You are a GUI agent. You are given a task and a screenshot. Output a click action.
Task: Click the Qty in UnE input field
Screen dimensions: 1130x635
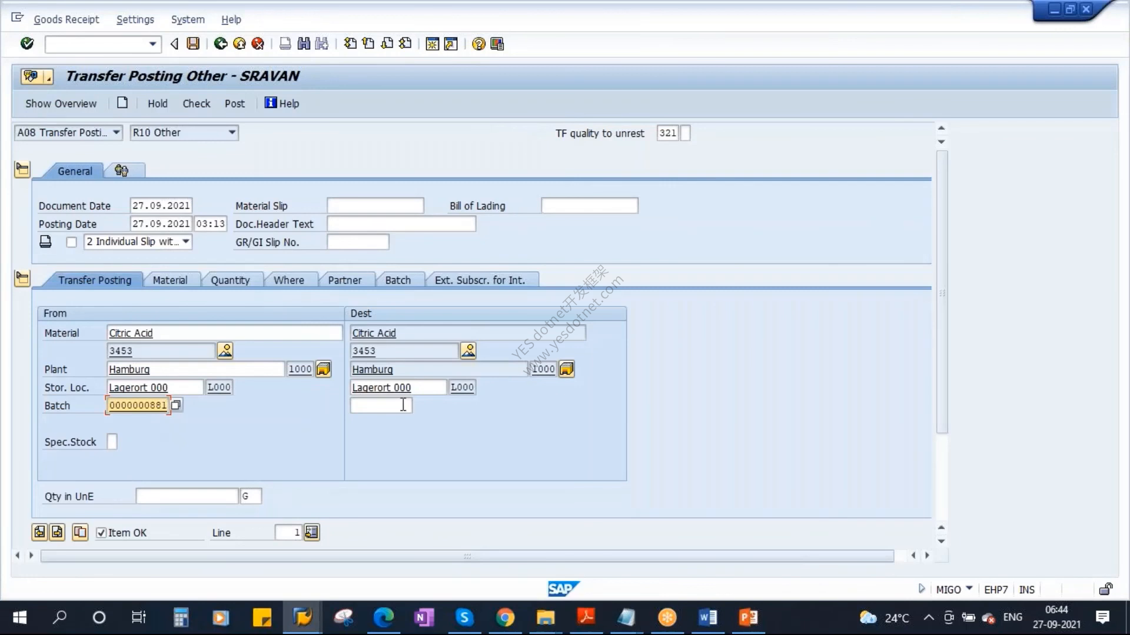coord(187,496)
